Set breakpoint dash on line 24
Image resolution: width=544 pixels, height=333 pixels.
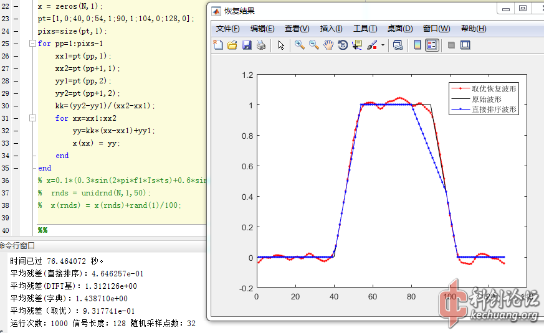[x=16, y=31]
